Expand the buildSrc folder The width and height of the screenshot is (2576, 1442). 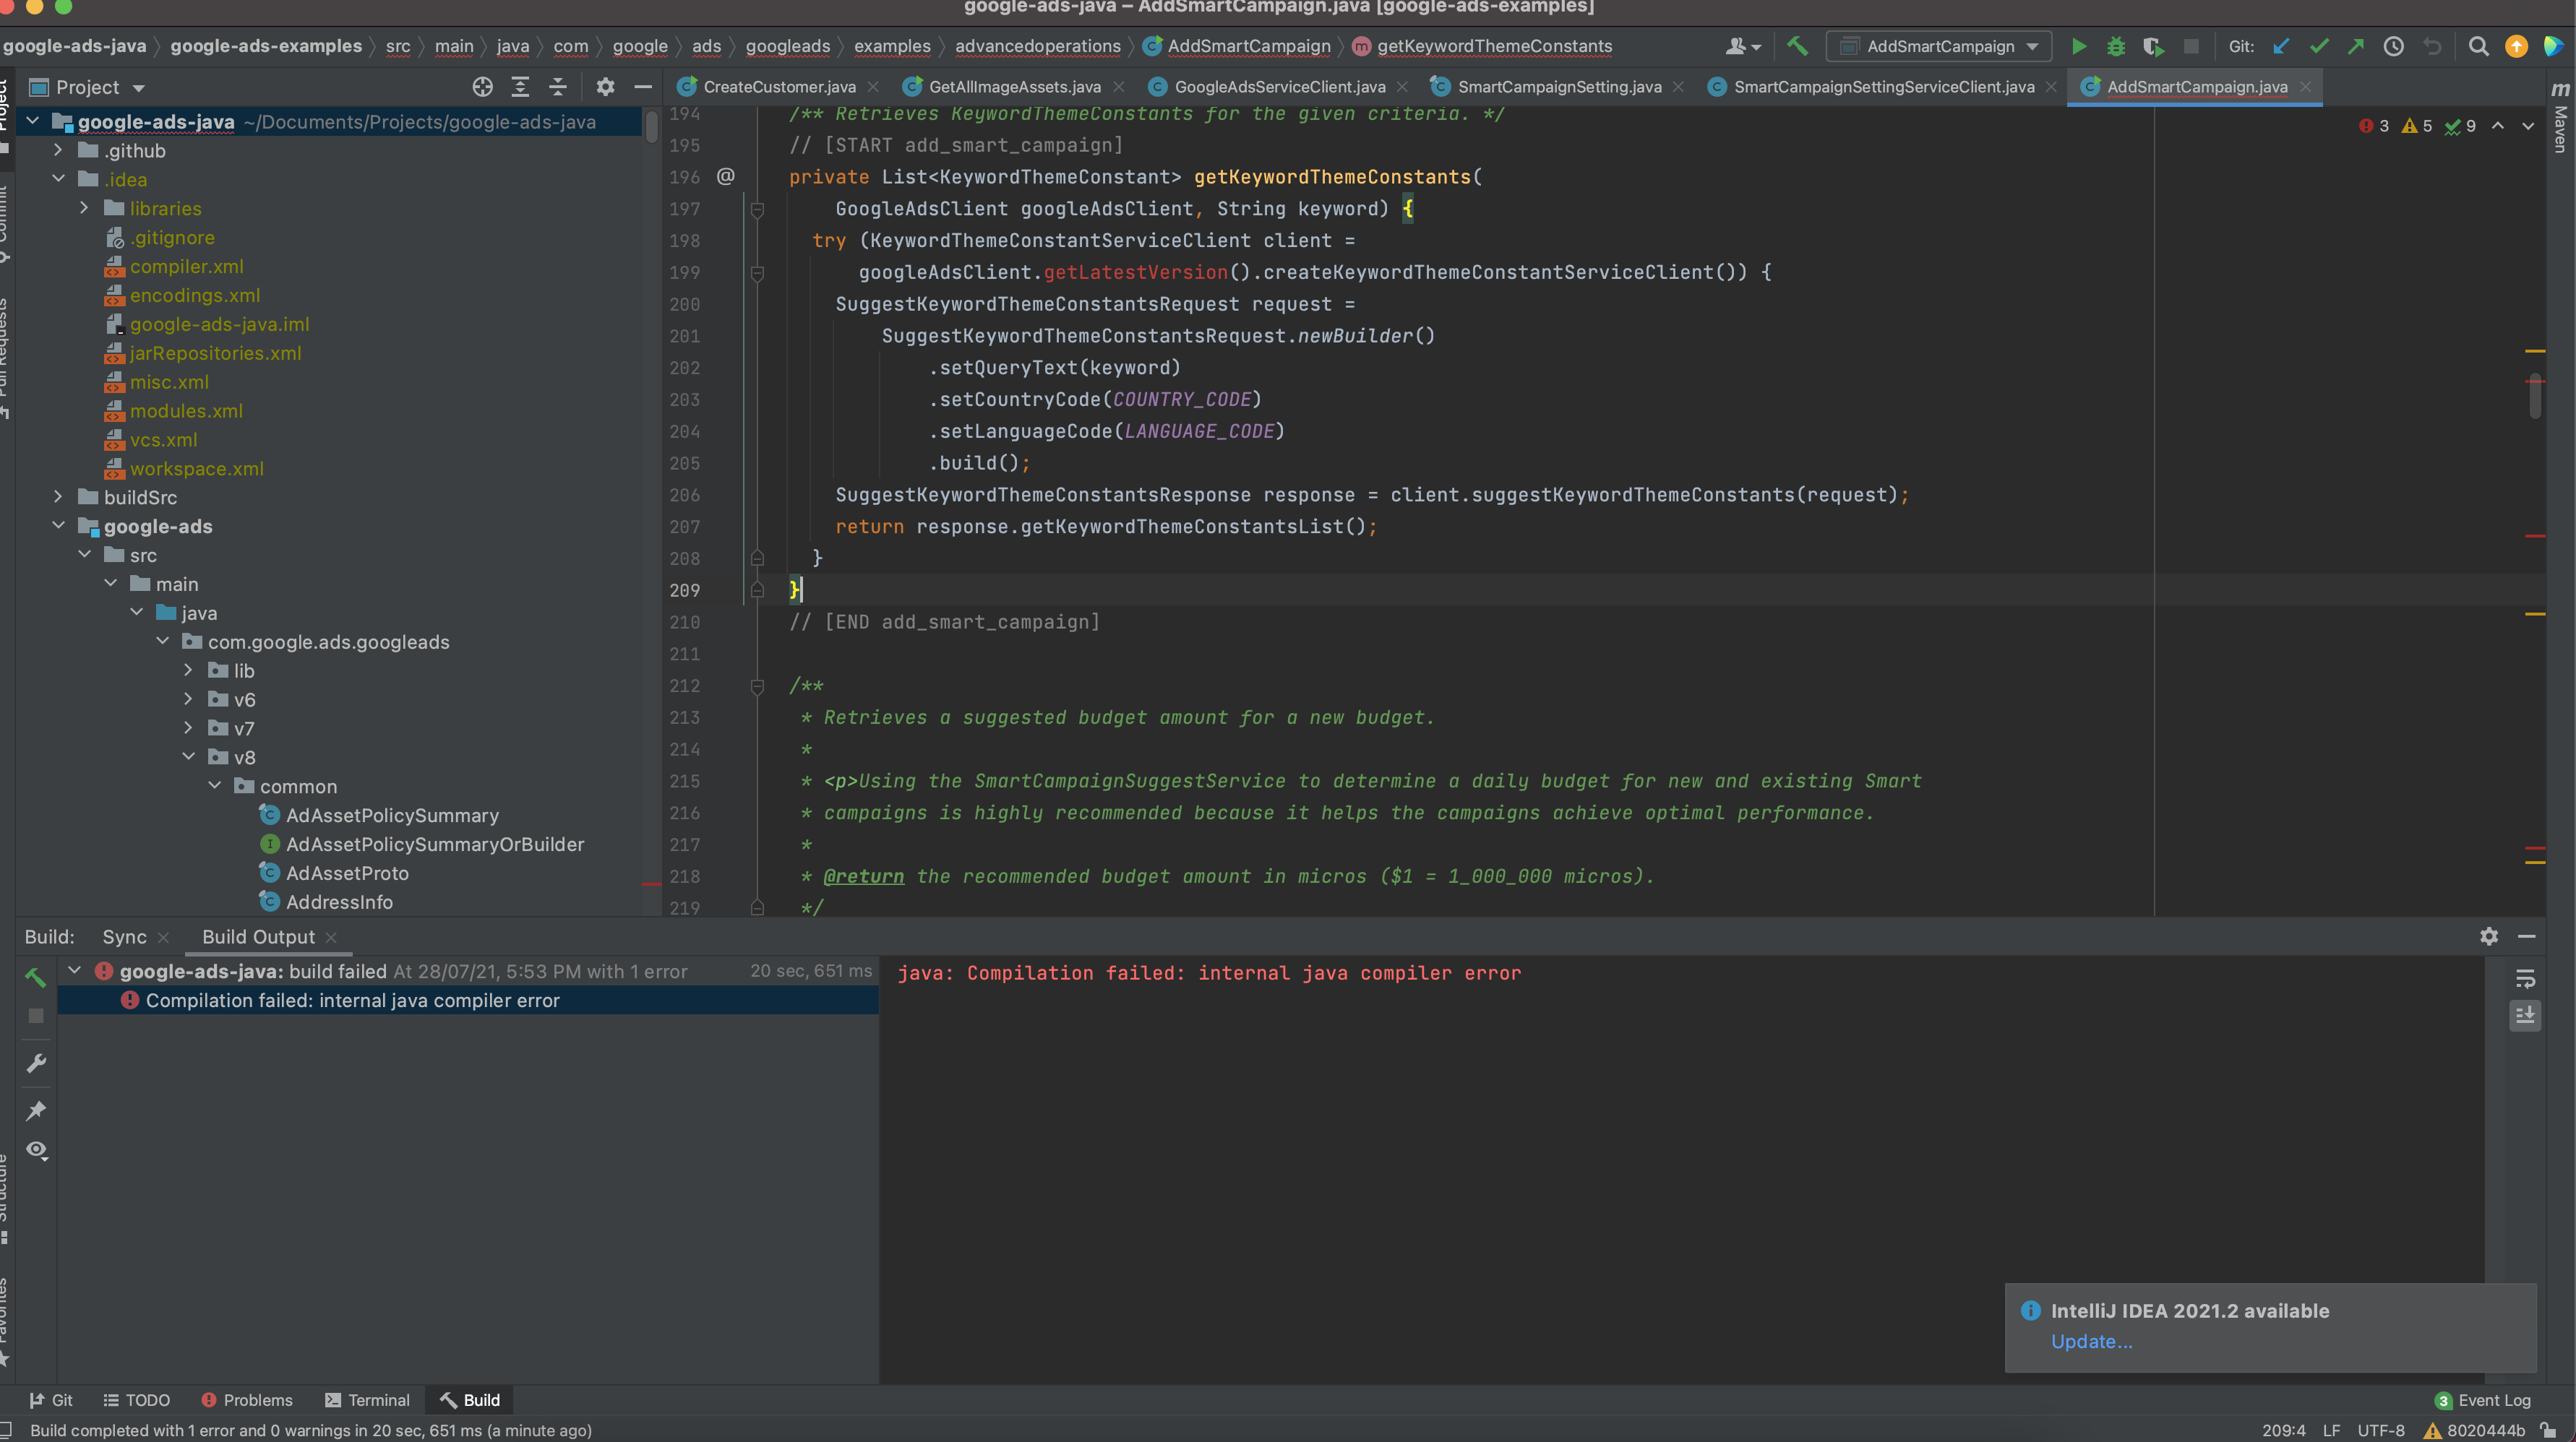point(58,496)
